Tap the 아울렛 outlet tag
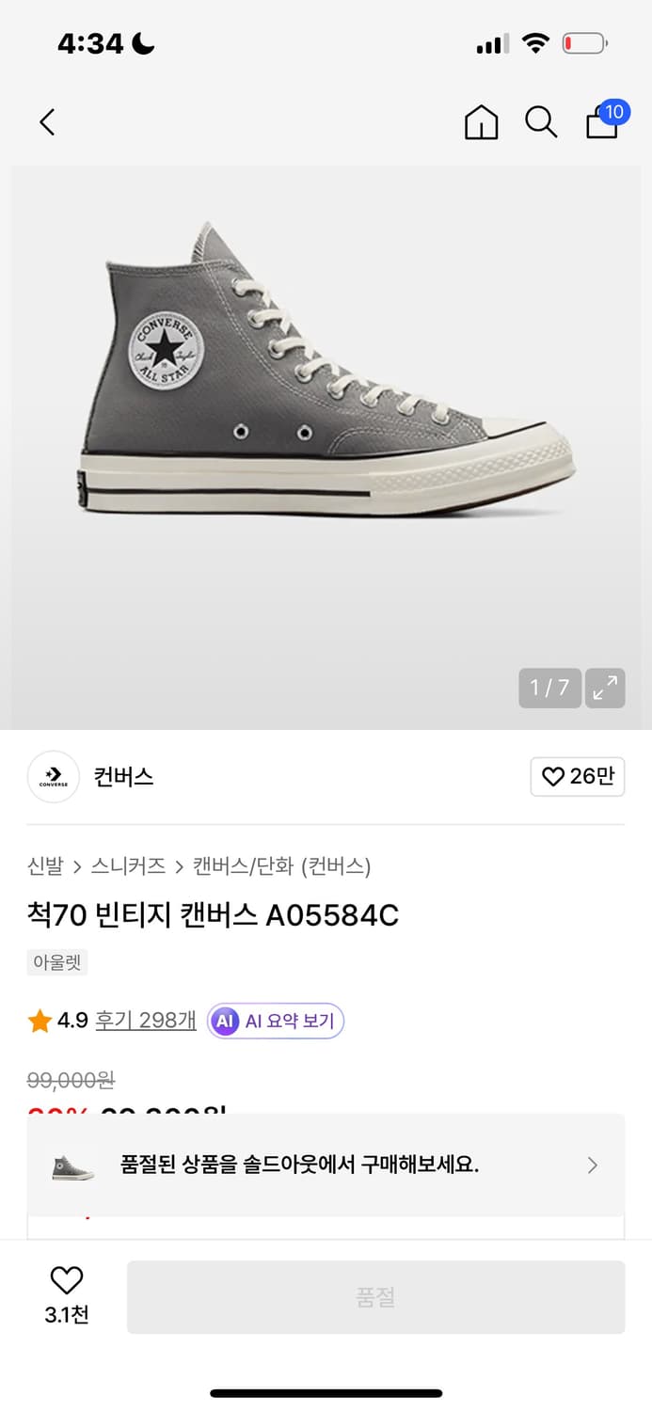The image size is (652, 1411). 56,962
